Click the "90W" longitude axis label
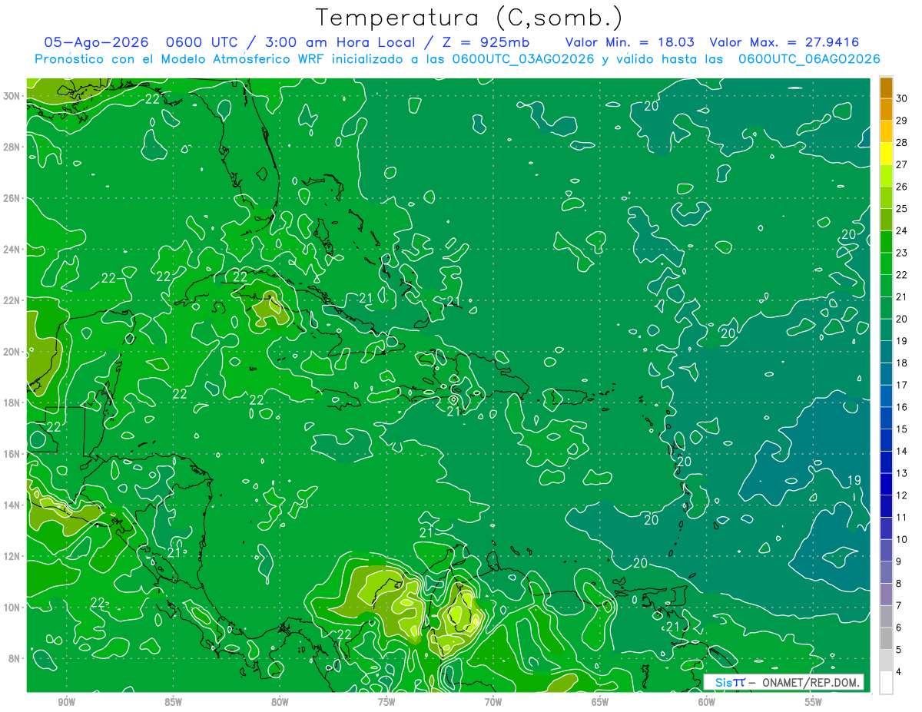The height and width of the screenshot is (712, 922). pos(66,702)
